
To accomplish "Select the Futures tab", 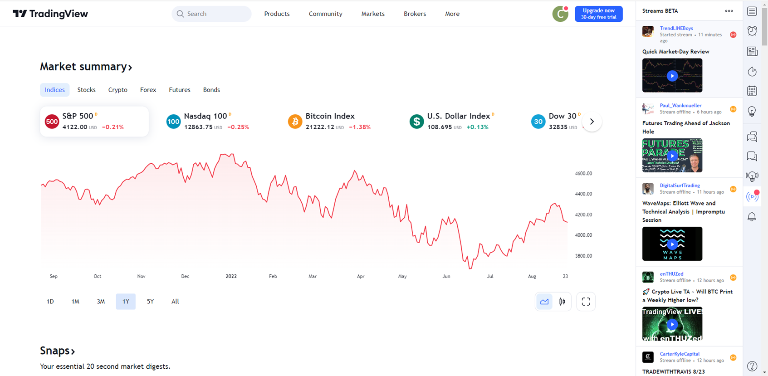I will pyautogui.click(x=180, y=90).
